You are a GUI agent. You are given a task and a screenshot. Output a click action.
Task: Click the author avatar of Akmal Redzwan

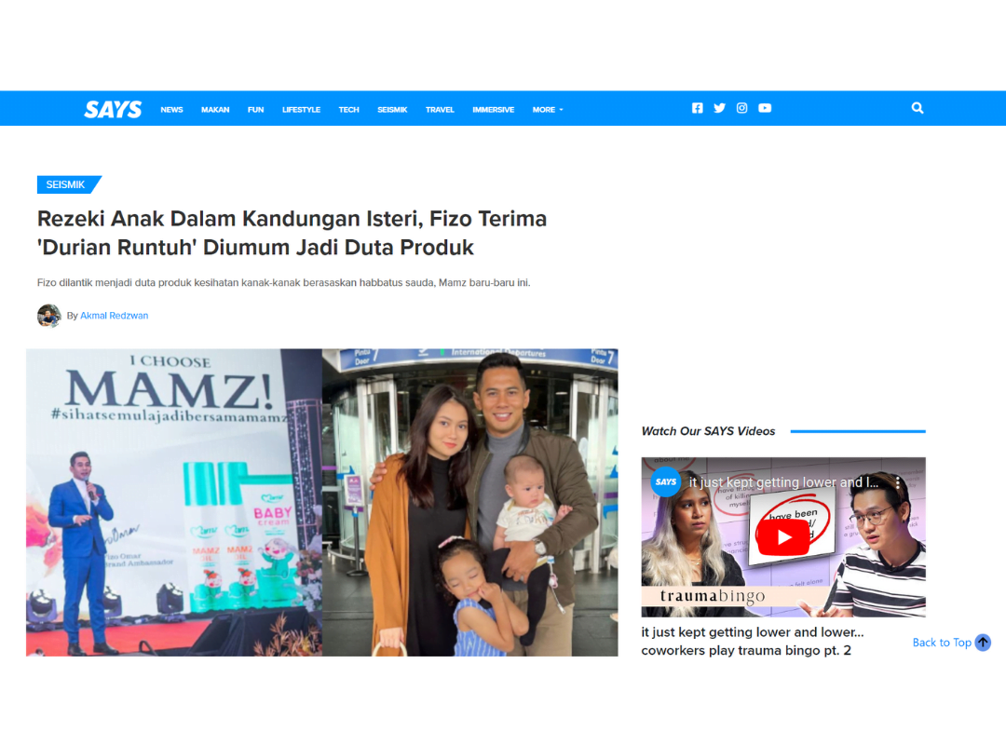(x=48, y=316)
